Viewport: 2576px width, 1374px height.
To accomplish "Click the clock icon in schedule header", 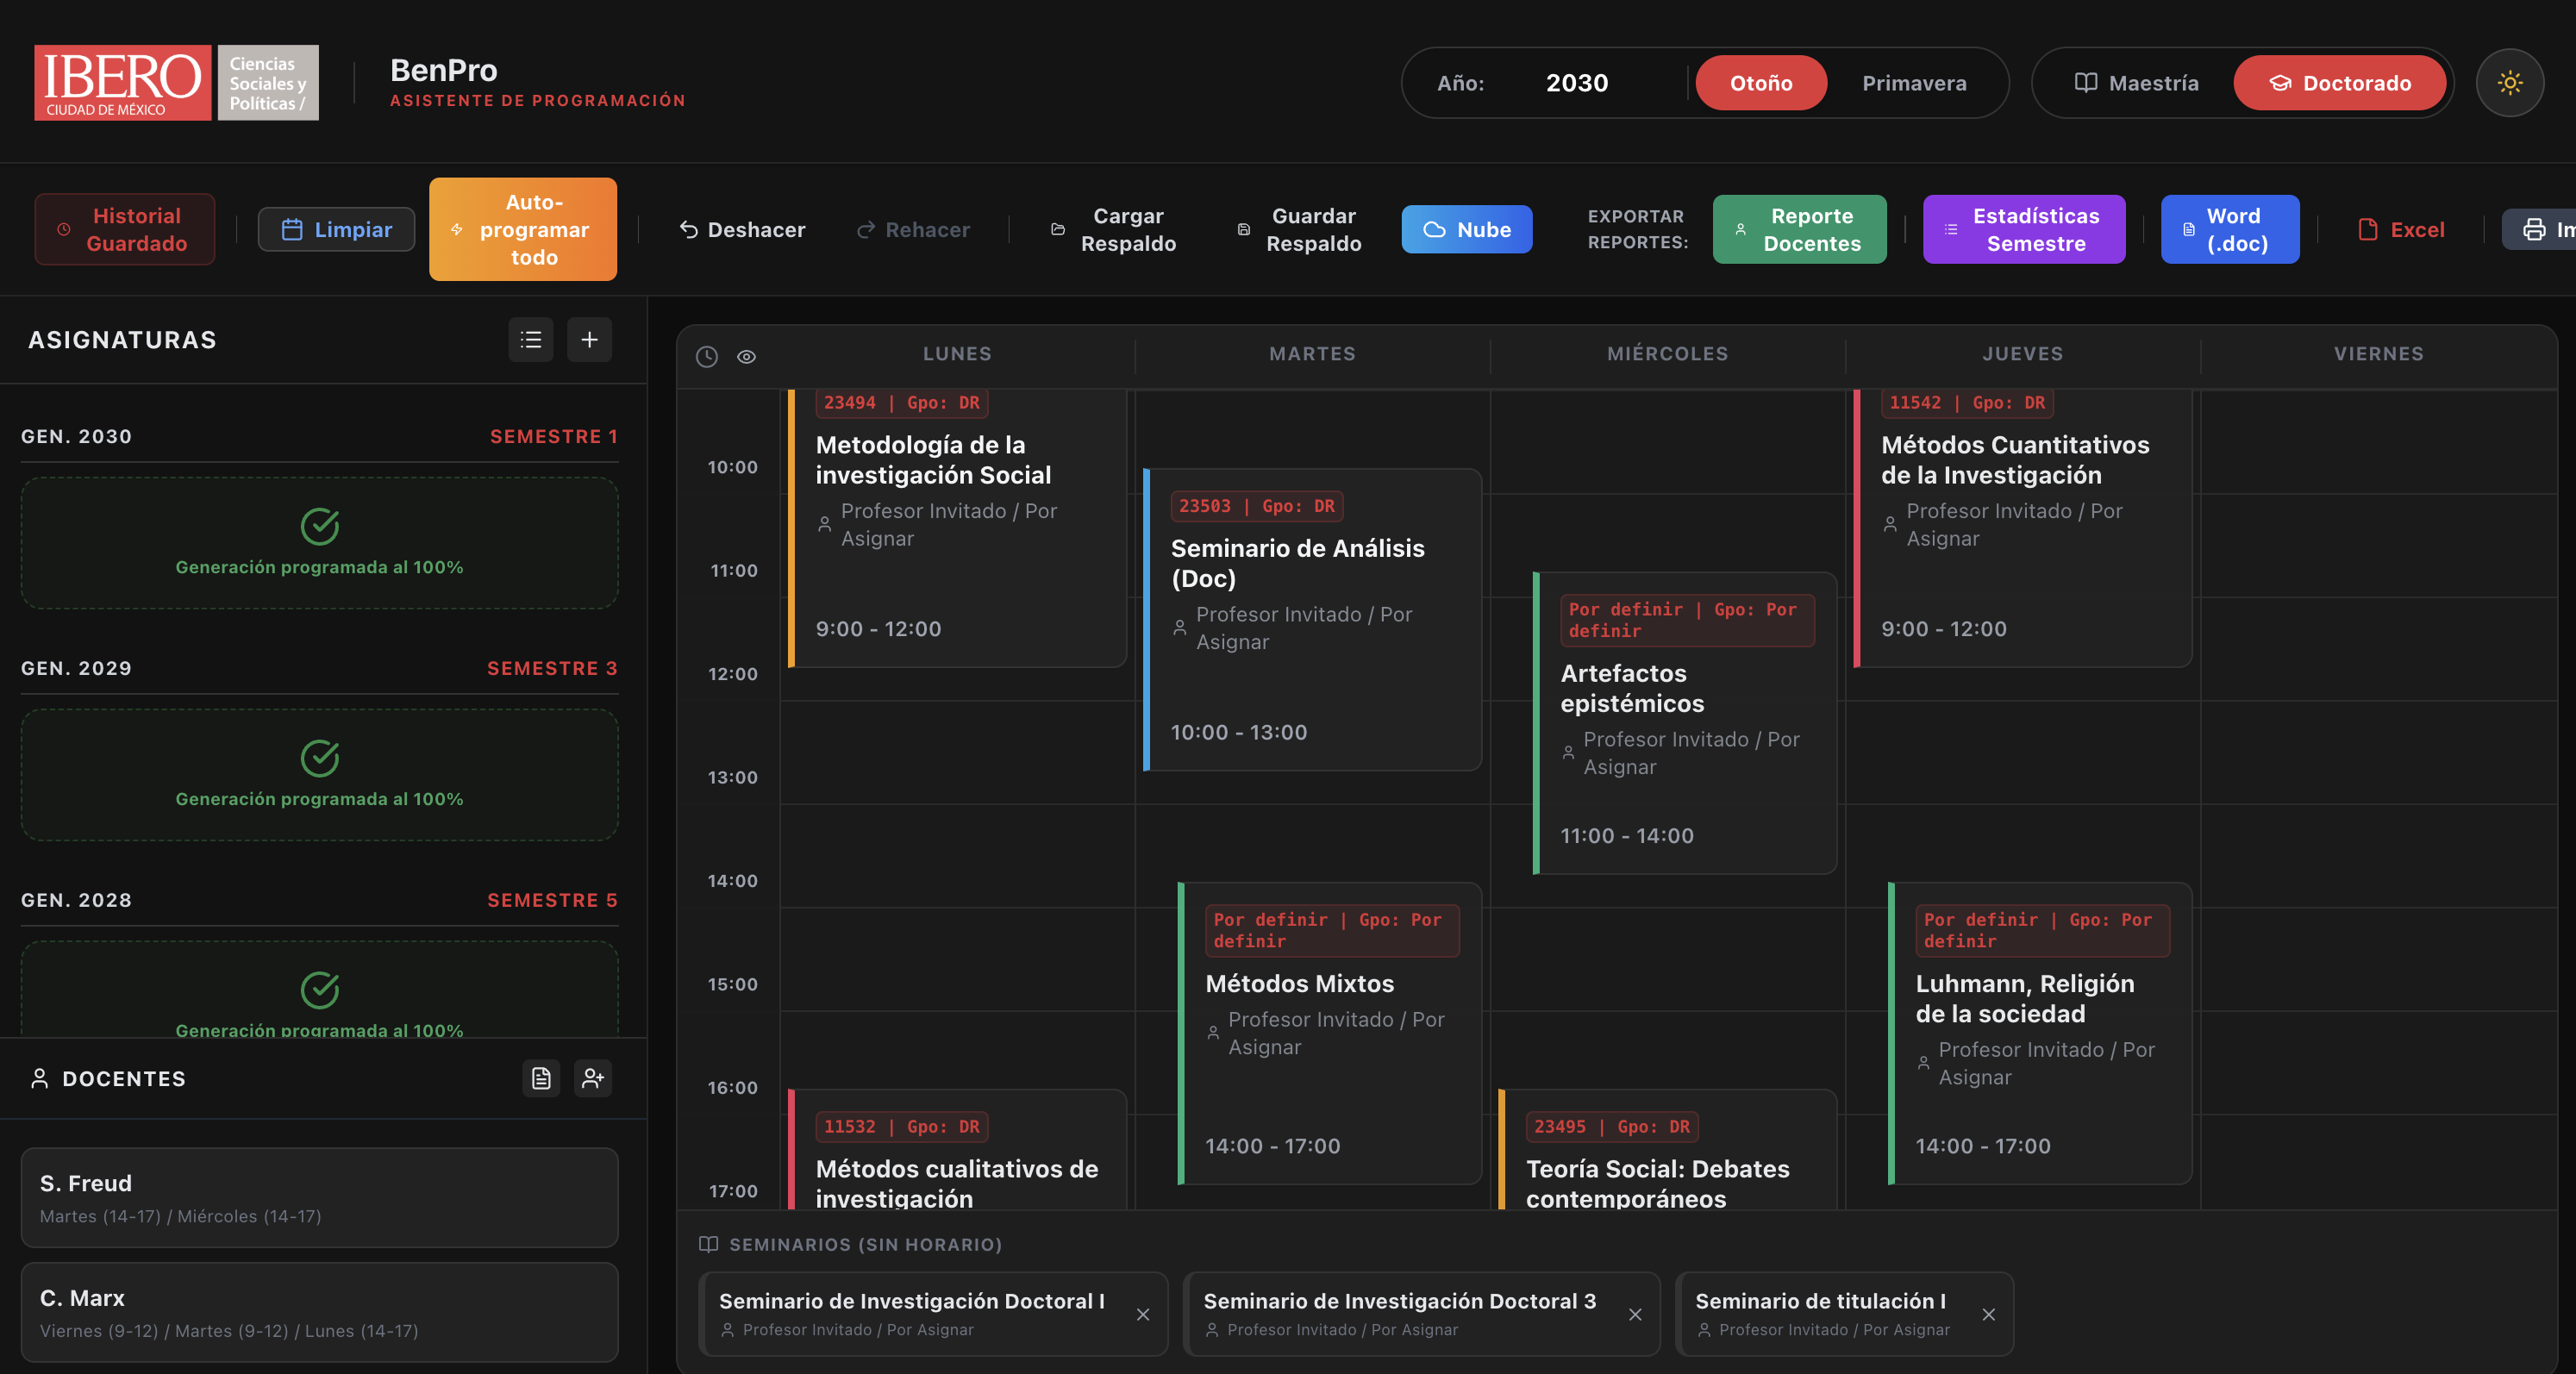I will pos(707,356).
